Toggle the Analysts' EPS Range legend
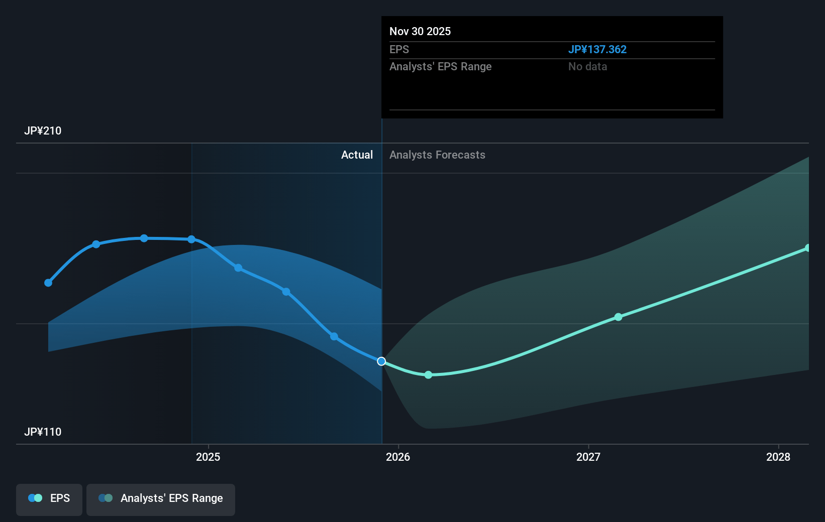 tap(161, 498)
